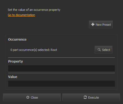
Task: Click the word 'Root' in the selection status
Action: click(x=54, y=50)
